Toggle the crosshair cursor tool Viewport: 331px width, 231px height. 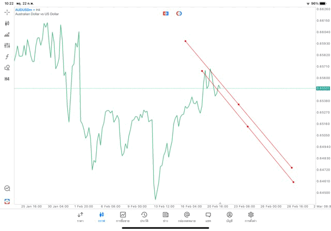point(7,12)
